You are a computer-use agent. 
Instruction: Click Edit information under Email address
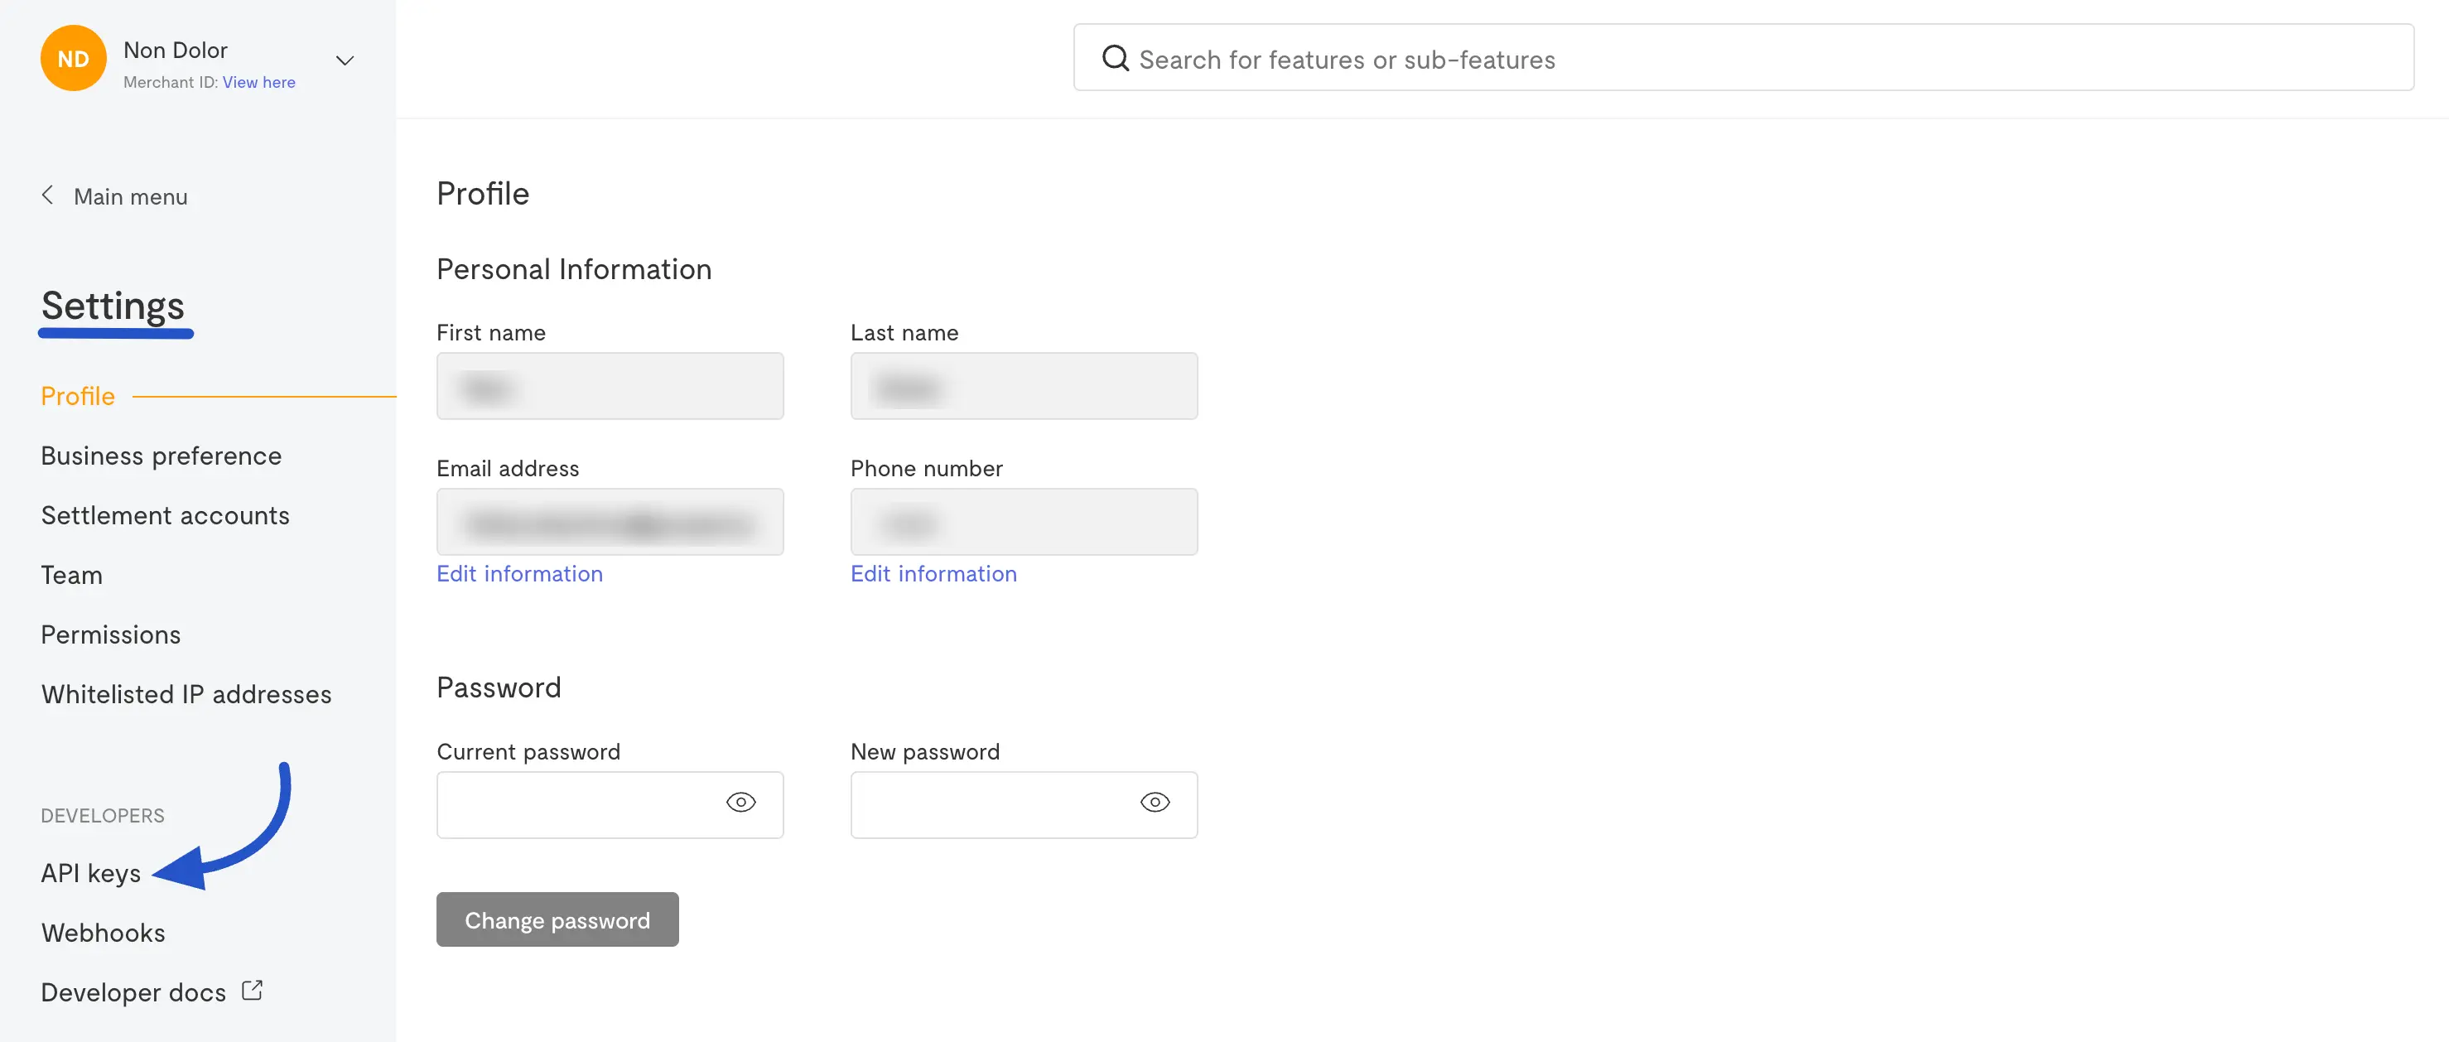pos(519,574)
